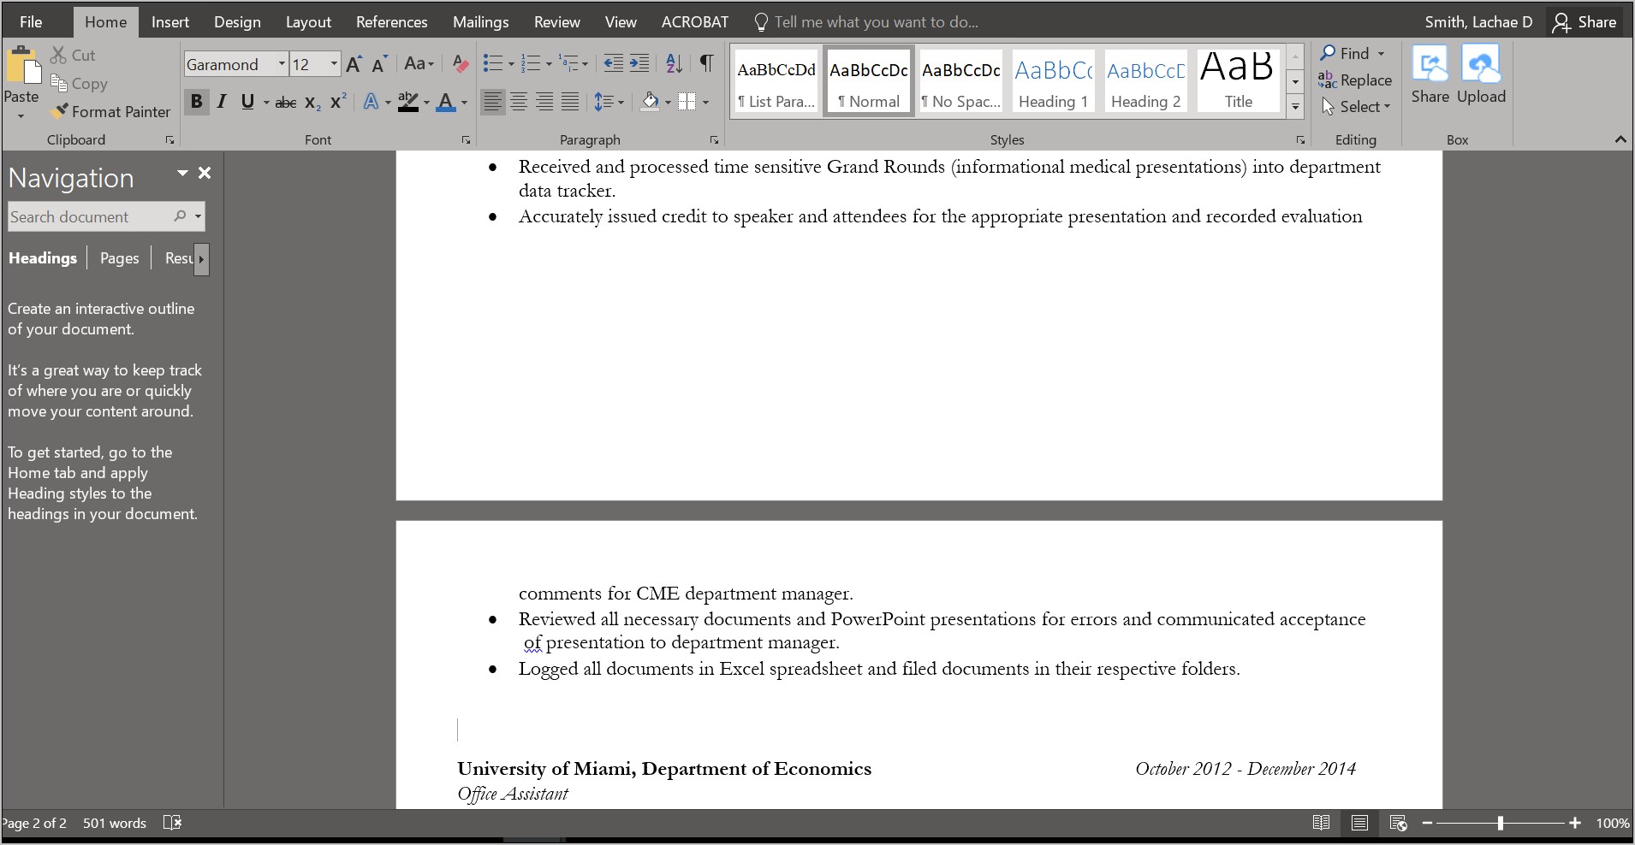
Task: Click the 100% zoom level
Action: point(1612,823)
